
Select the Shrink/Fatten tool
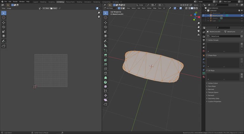click(105, 96)
